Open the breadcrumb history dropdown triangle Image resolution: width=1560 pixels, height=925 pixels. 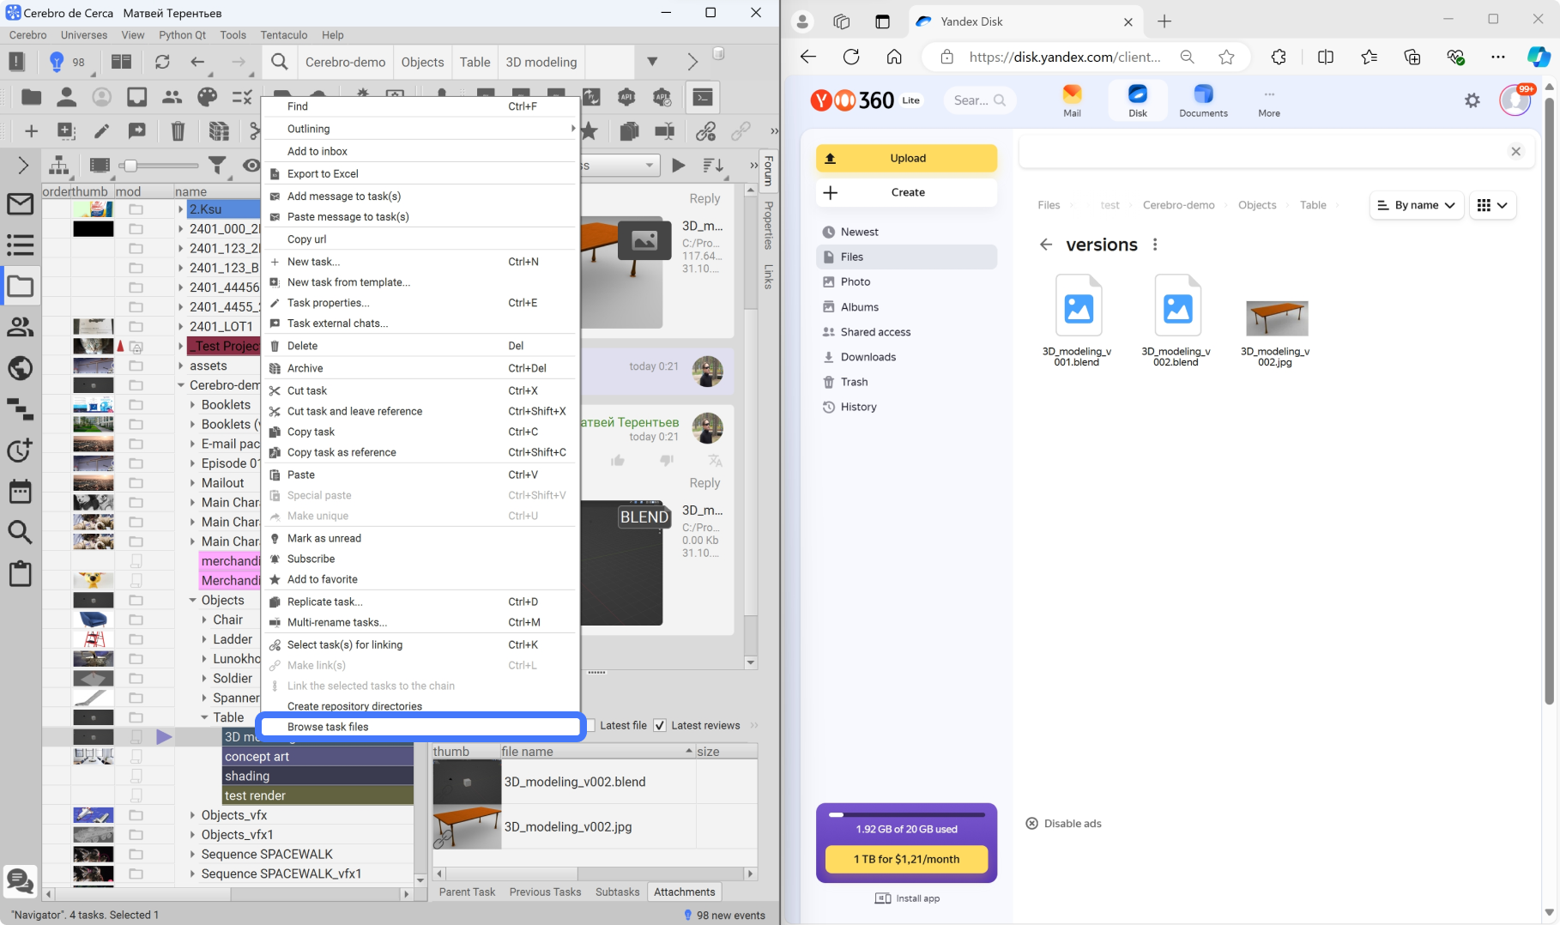(652, 62)
